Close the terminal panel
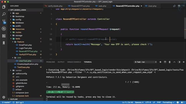 click(x=184, y=62)
